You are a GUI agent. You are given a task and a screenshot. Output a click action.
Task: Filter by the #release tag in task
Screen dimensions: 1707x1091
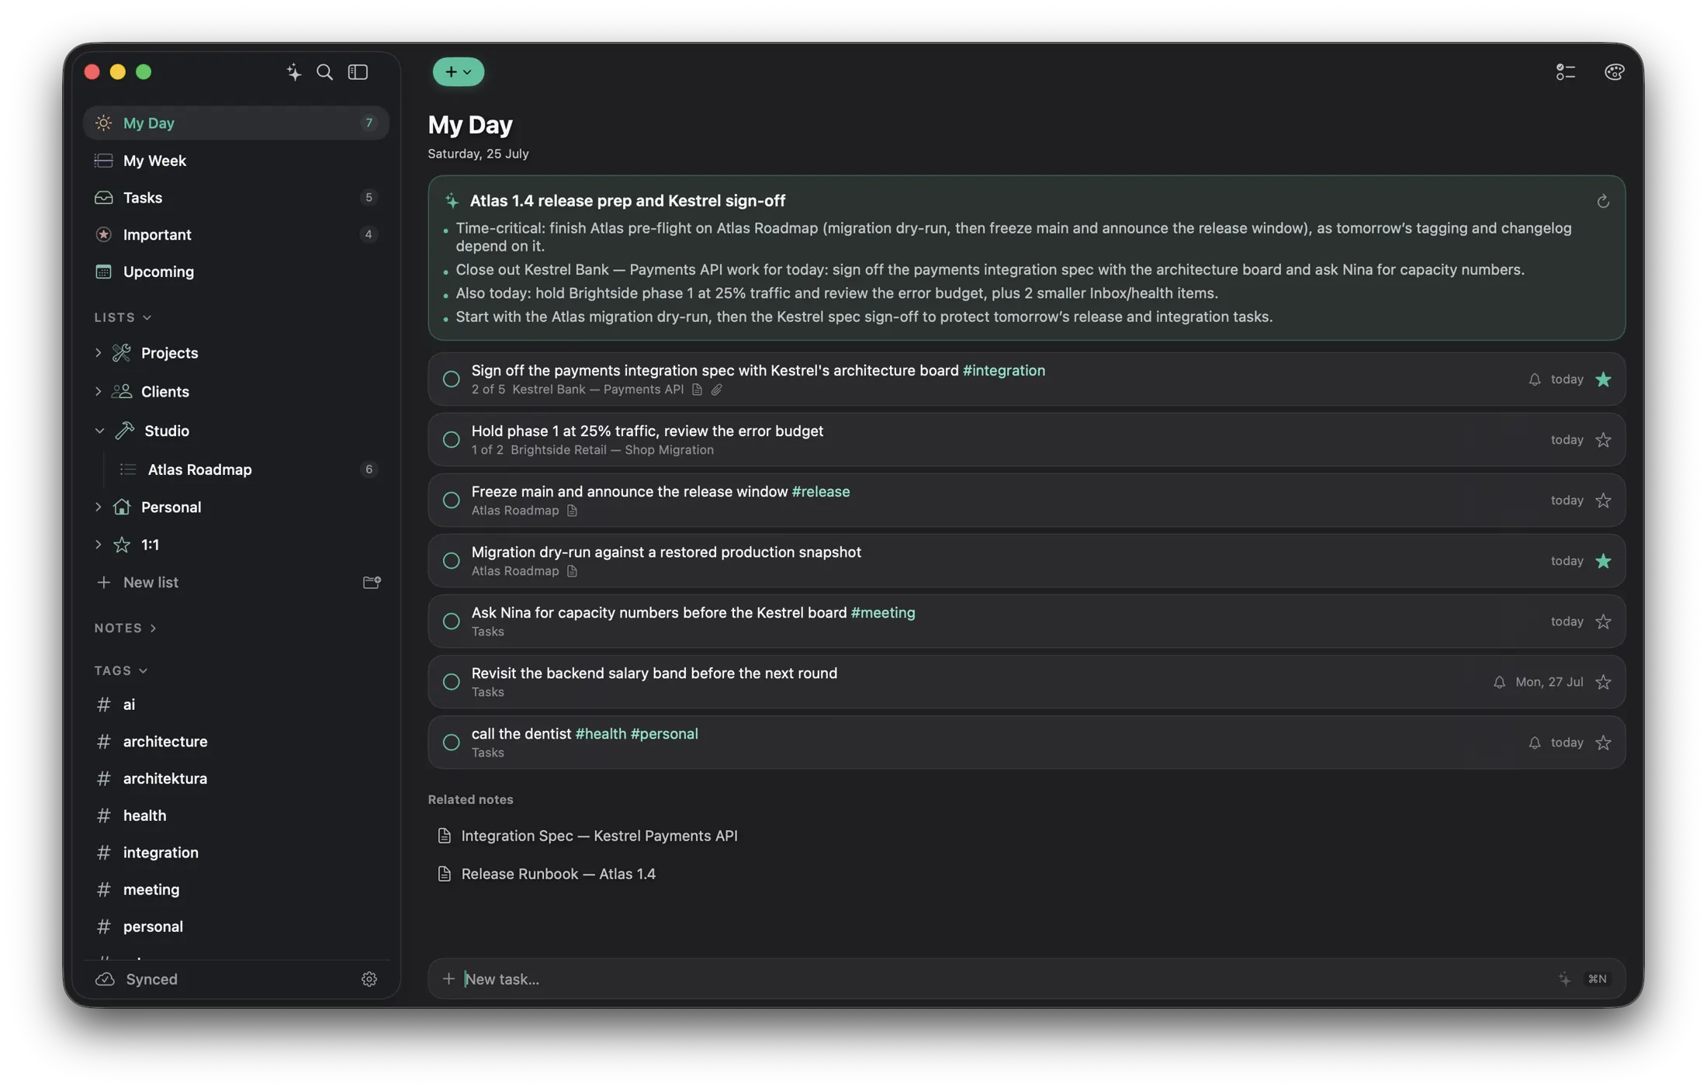820,491
